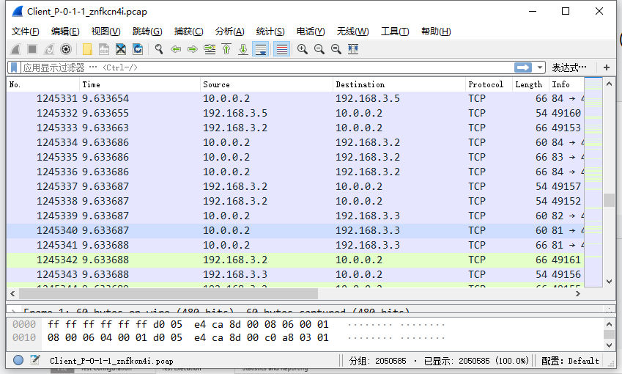622x374 pixels.
Task: Stop the running capture
Action: click(x=32, y=49)
